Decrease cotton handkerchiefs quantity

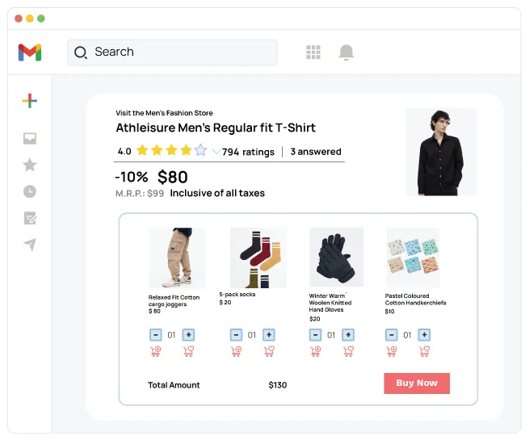pos(392,334)
